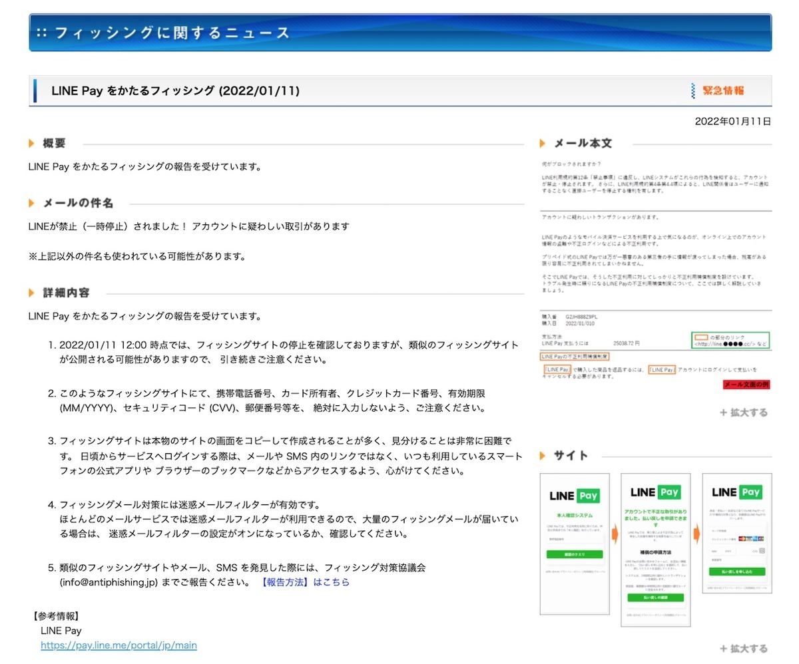
Task: Click list item 1 about 2022/01/11 12:00 時点
Action: coord(289,352)
